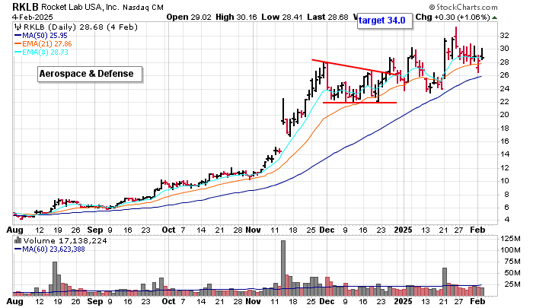This screenshot has height=308, width=533.
Task: Click the Nasdaq CM exchange label
Action: (143, 7)
